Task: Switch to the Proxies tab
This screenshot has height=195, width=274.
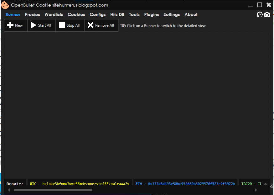Action: tap(32, 14)
